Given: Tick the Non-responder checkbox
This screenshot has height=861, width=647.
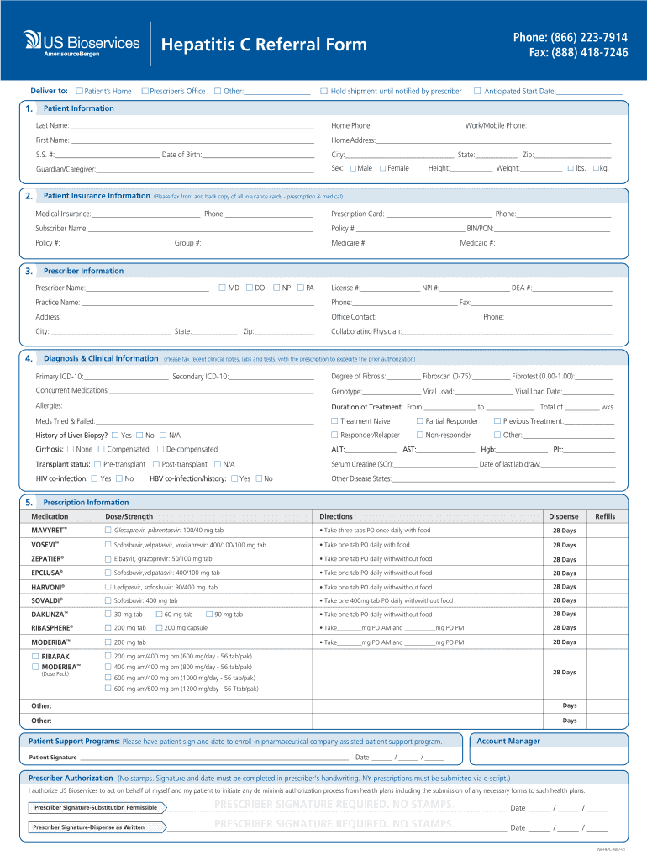Looking at the screenshot, I should pos(420,435).
